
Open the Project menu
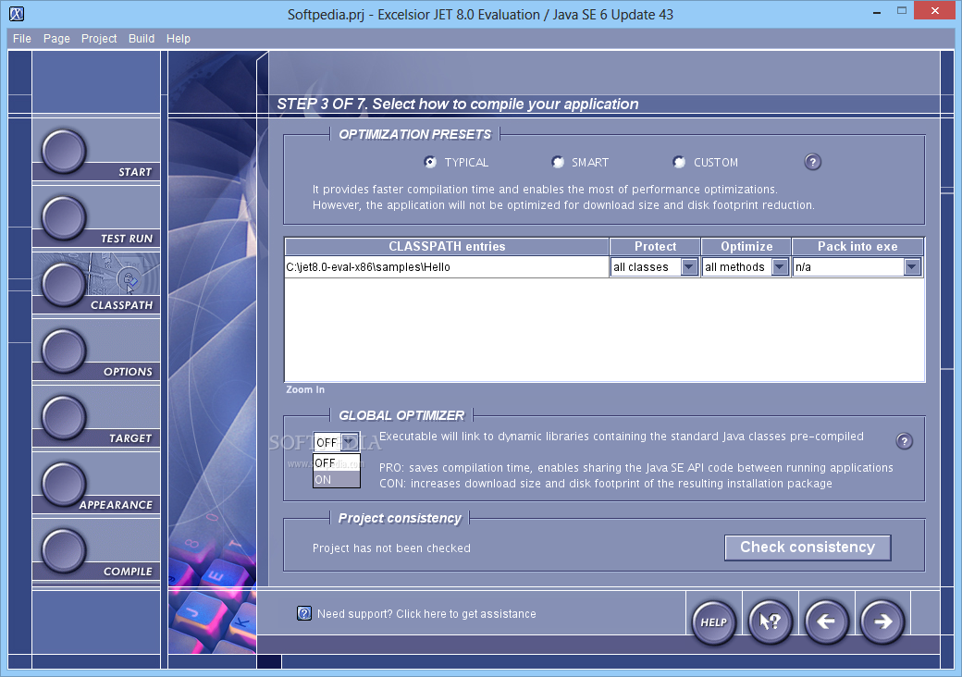point(99,39)
